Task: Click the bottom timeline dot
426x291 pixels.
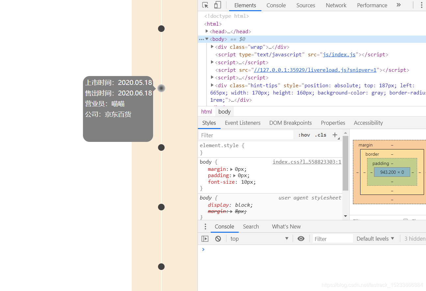Action: pyautogui.click(x=161, y=267)
